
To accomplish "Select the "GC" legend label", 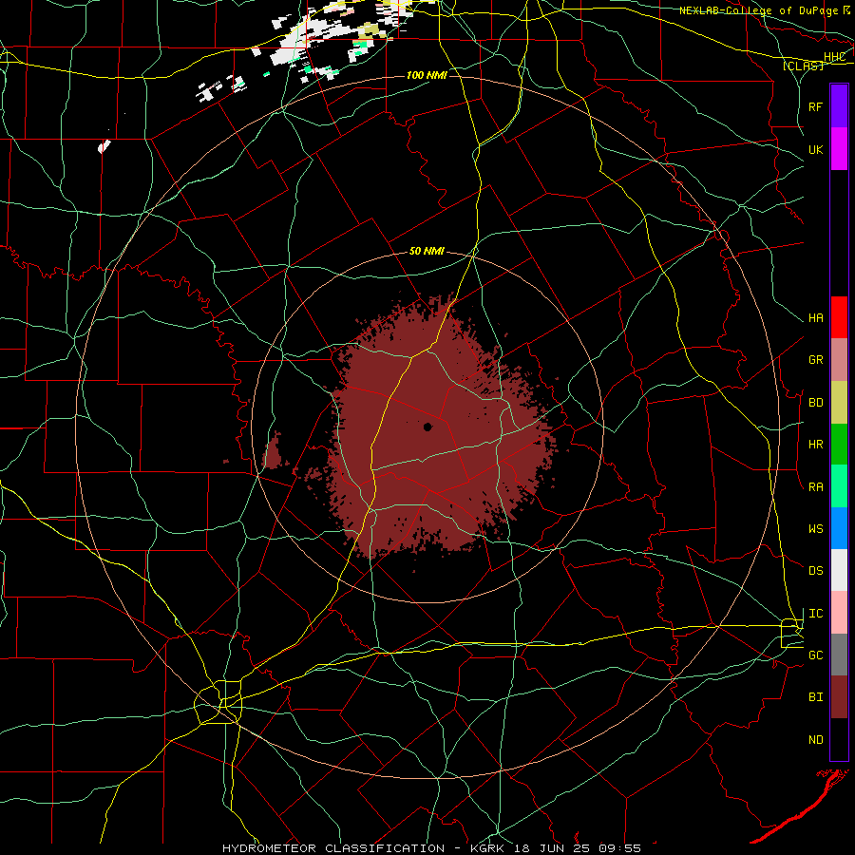I will [x=815, y=655].
